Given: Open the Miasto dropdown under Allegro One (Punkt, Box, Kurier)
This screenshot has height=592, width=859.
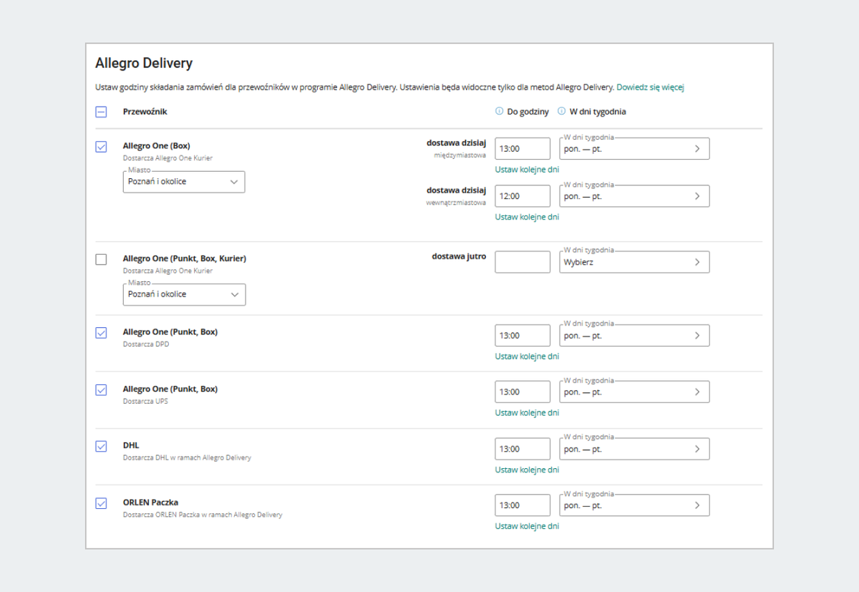Looking at the screenshot, I should (x=184, y=294).
